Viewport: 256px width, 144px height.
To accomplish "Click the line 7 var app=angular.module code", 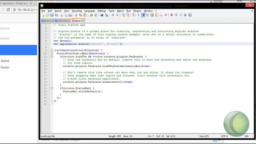I will click(x=88, y=44).
